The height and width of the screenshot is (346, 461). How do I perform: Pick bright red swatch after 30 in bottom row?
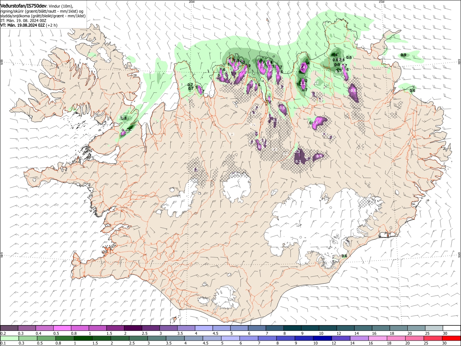[452, 338]
